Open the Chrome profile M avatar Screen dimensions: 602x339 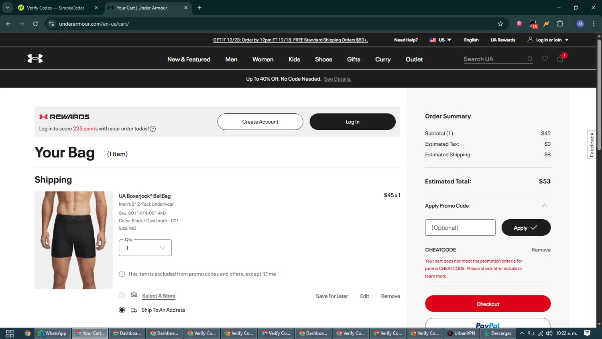580,24
